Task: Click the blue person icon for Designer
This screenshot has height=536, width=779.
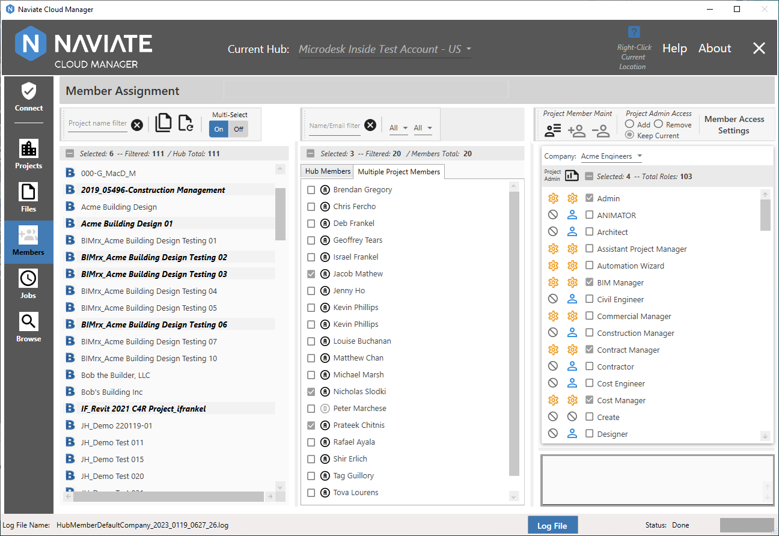Action: [572, 434]
